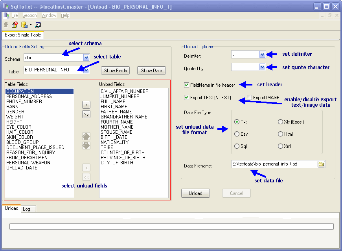Viewport: 342px width, 251px height.
Task: Select NATIONALITY in Unload Fields
Action: 134,142
